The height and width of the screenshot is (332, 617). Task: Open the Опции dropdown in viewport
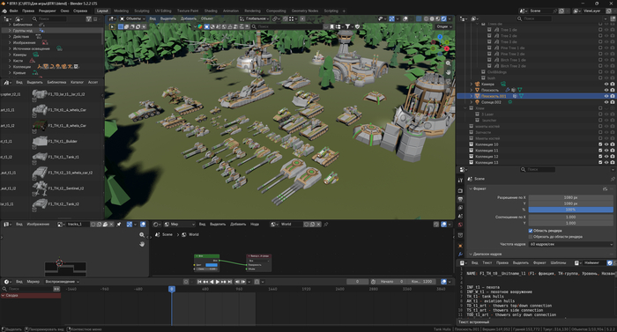444,26
